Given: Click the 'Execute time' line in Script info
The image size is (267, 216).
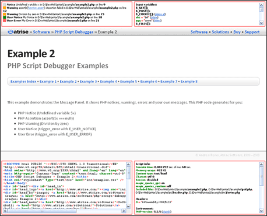Looking at the screenshot, I should [163, 167].
